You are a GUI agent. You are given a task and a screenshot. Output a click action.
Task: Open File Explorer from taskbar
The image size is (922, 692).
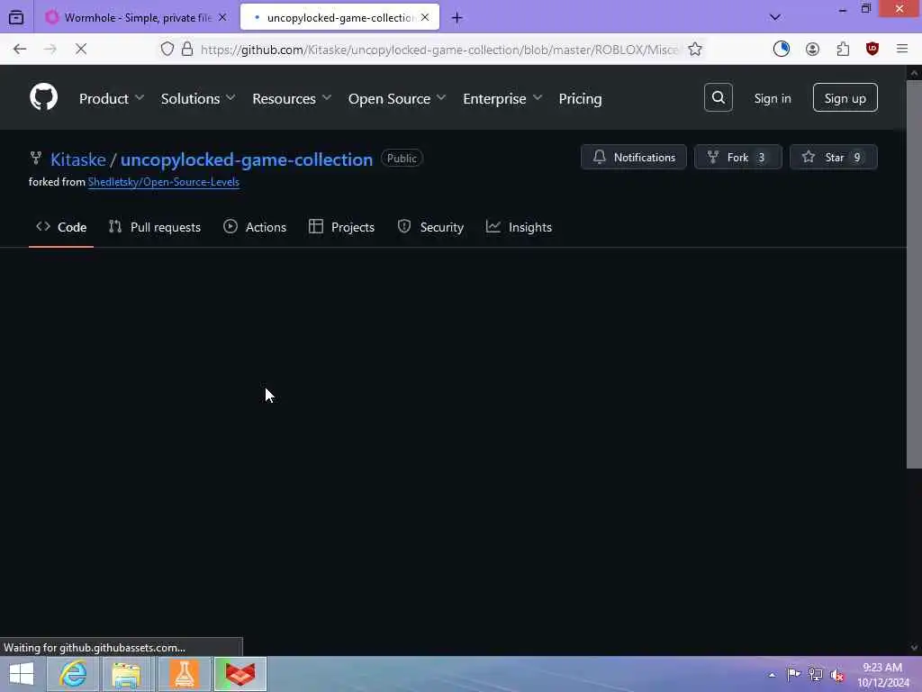pos(126,674)
